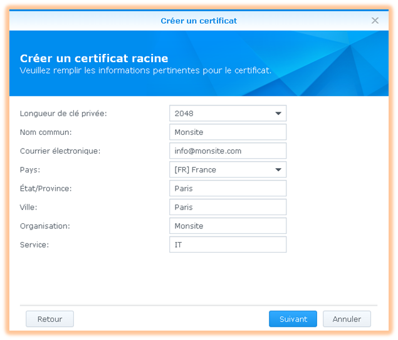Click the Organisation input field
Image resolution: width=398 pixels, height=340 pixels.
tap(228, 226)
